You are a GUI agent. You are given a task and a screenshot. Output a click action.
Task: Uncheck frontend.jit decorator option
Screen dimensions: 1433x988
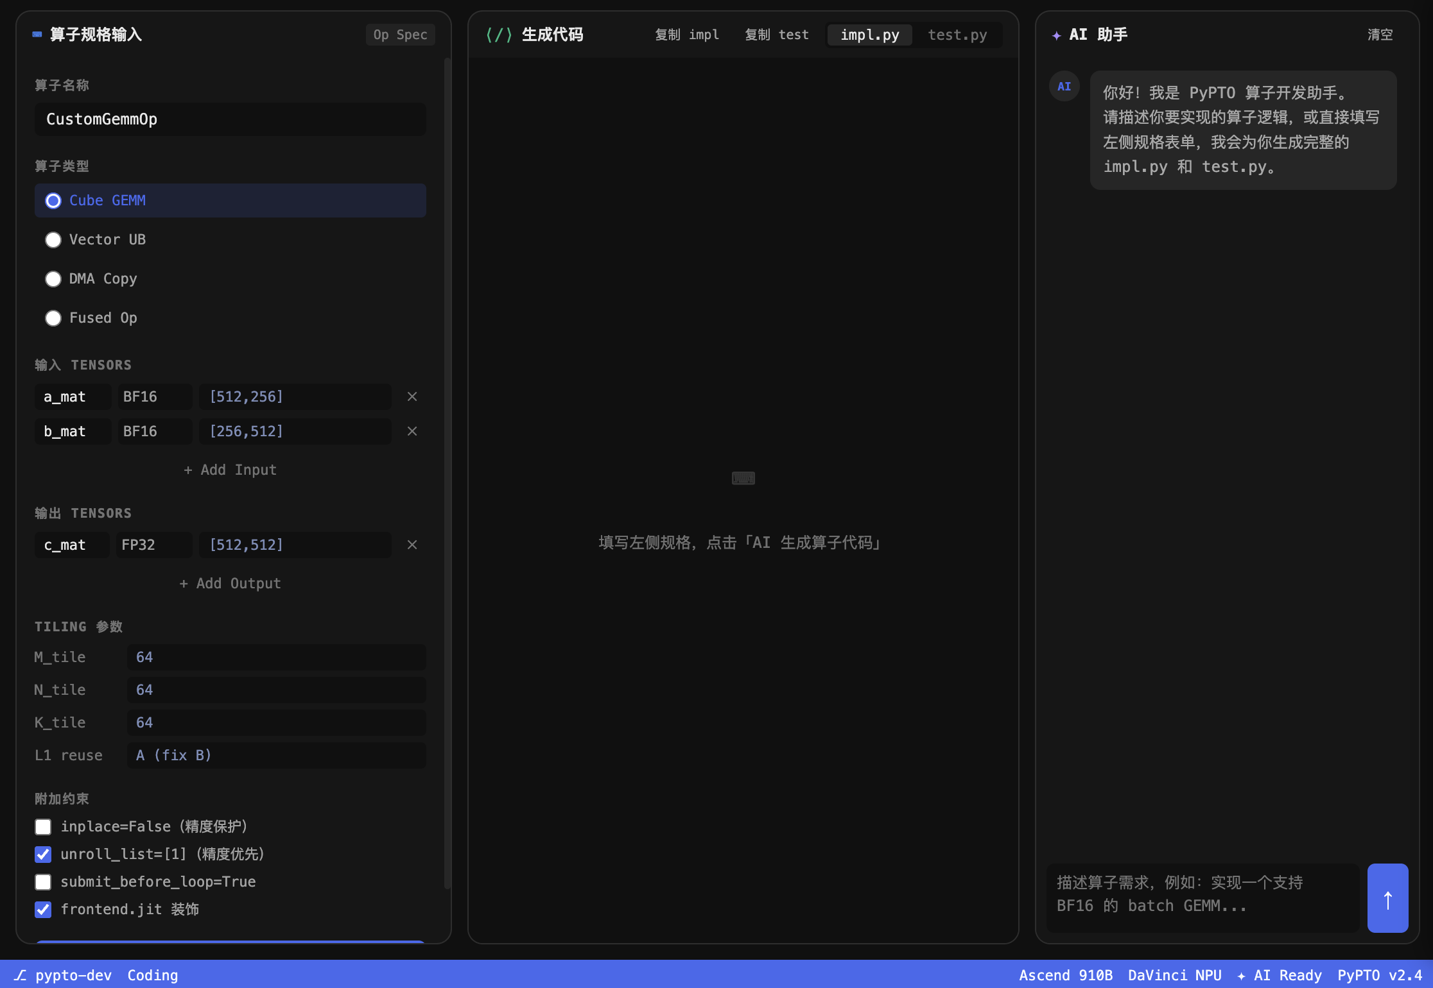43,909
